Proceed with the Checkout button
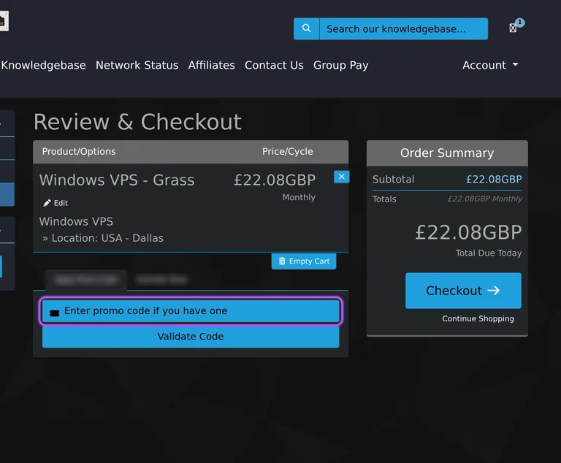 click(x=463, y=291)
